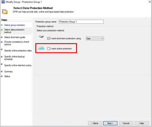152x127 pixels.
Task: Click the folder icon beside the page heading
Action: 5,12
